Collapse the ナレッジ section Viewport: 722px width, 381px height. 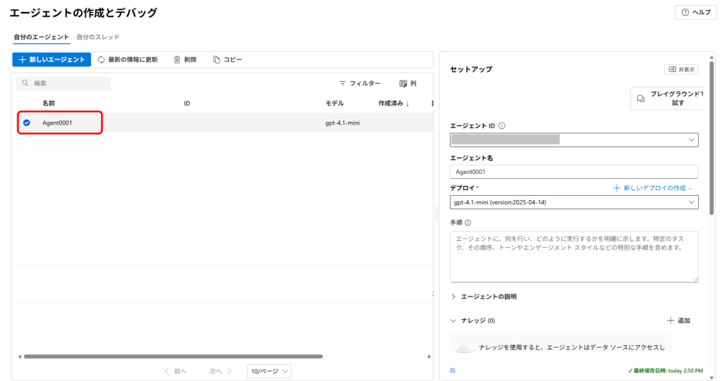453,320
